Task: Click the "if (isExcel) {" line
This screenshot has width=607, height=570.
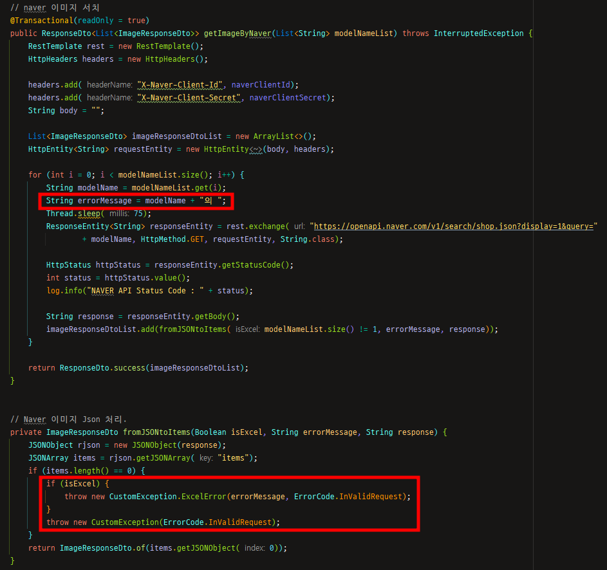Action: point(78,483)
